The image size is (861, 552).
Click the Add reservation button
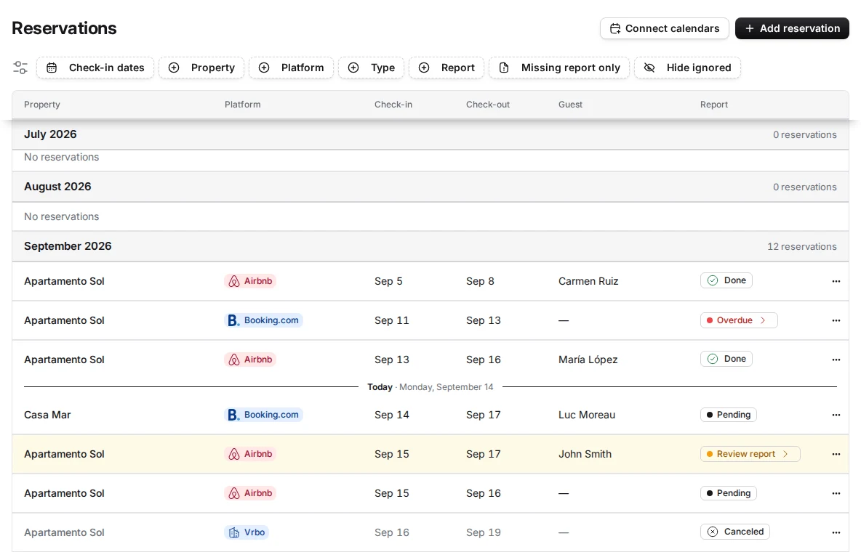(x=792, y=28)
